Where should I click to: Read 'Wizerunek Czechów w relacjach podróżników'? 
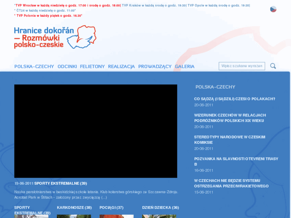[230, 118]
